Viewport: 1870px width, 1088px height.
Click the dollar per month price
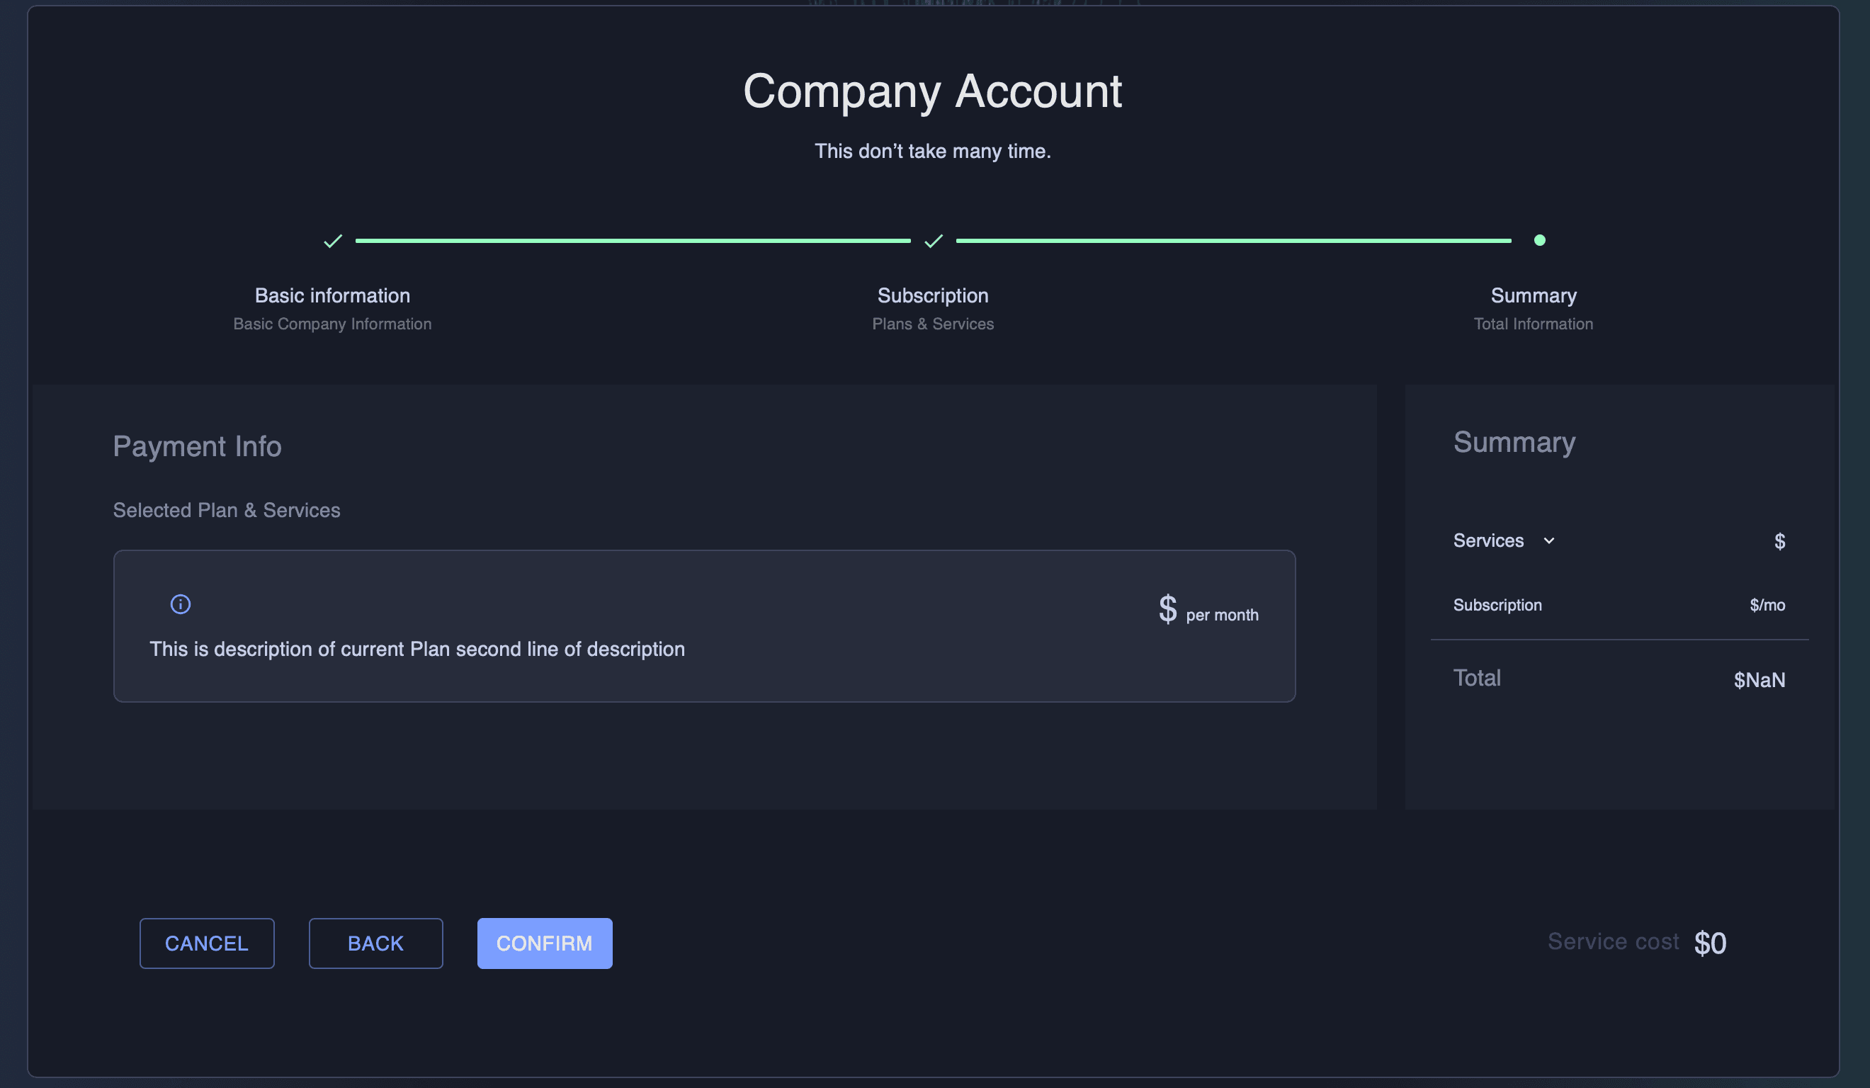pos(1207,611)
